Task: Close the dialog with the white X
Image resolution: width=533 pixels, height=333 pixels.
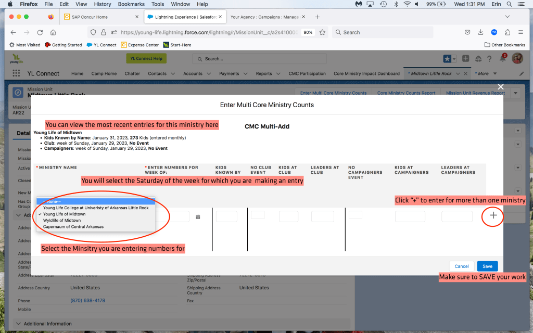Action: point(501,87)
